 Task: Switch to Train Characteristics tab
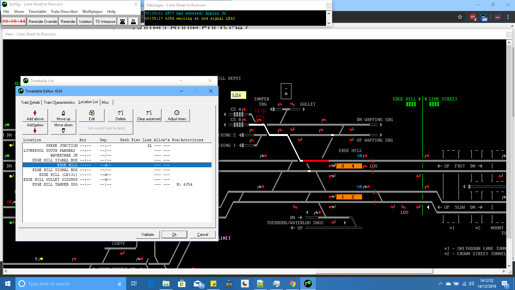[59, 102]
